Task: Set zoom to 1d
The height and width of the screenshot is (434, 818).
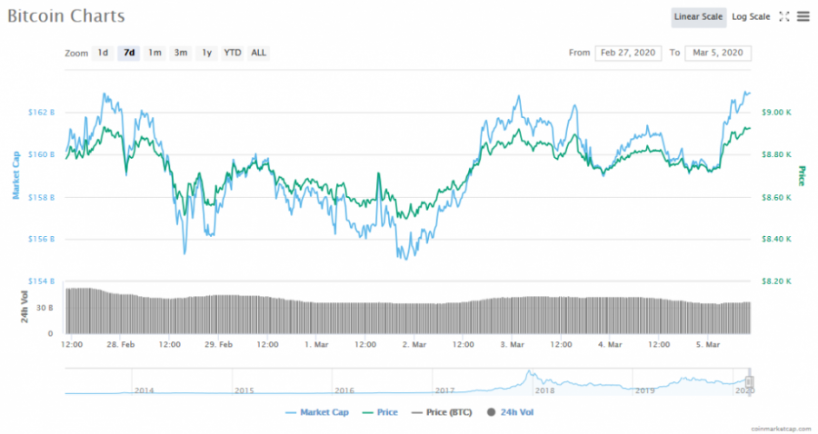Action: click(103, 53)
